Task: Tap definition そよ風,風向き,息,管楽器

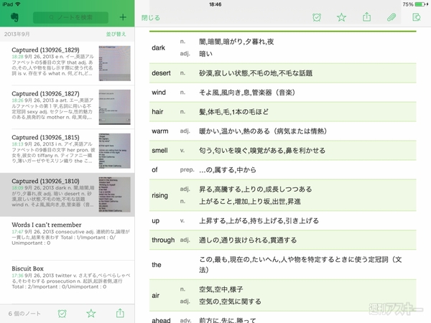Action: [x=247, y=93]
